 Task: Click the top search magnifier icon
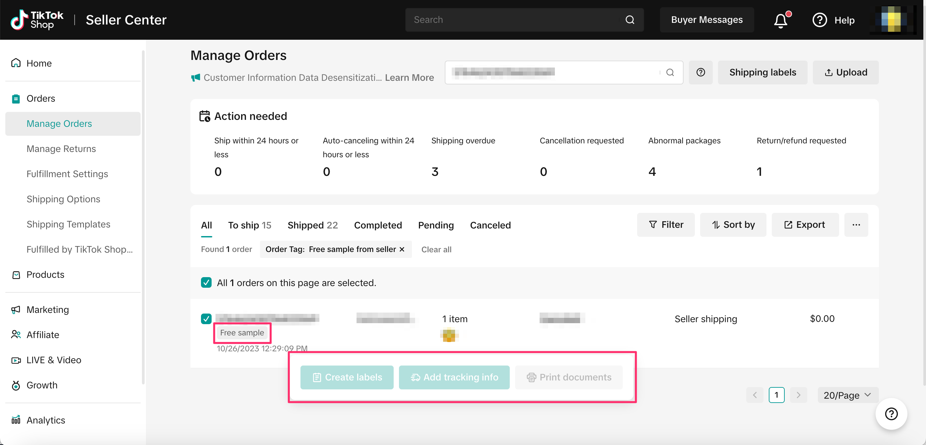630,20
